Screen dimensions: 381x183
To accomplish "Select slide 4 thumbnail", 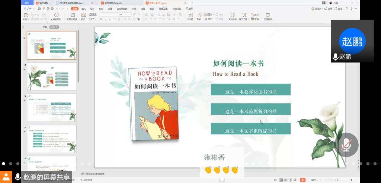I will pyautogui.click(x=52, y=139).
